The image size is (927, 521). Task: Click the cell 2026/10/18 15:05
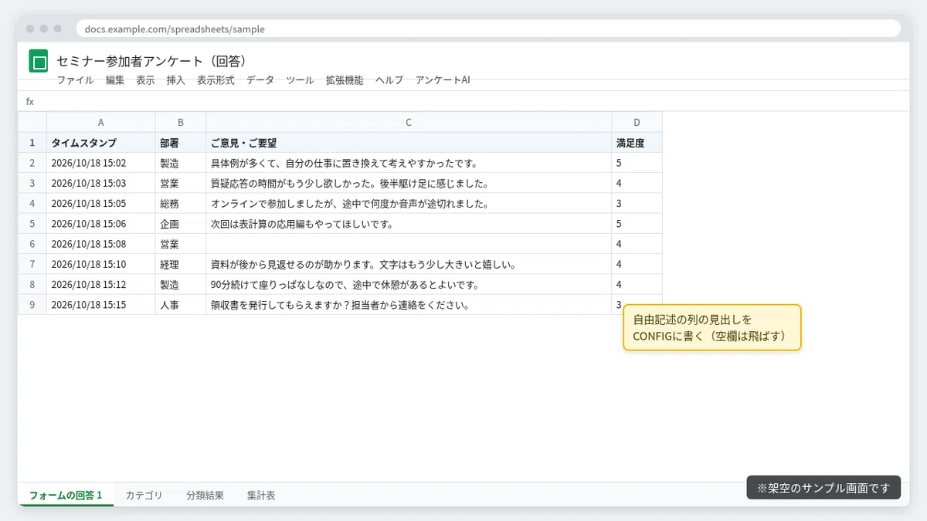pyautogui.click(x=101, y=204)
